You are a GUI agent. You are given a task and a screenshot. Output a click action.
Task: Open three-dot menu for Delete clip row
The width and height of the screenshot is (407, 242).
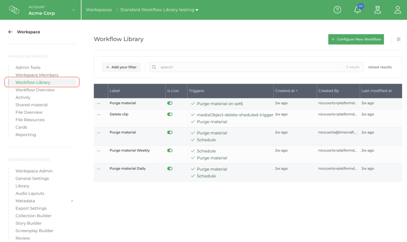pos(99,115)
